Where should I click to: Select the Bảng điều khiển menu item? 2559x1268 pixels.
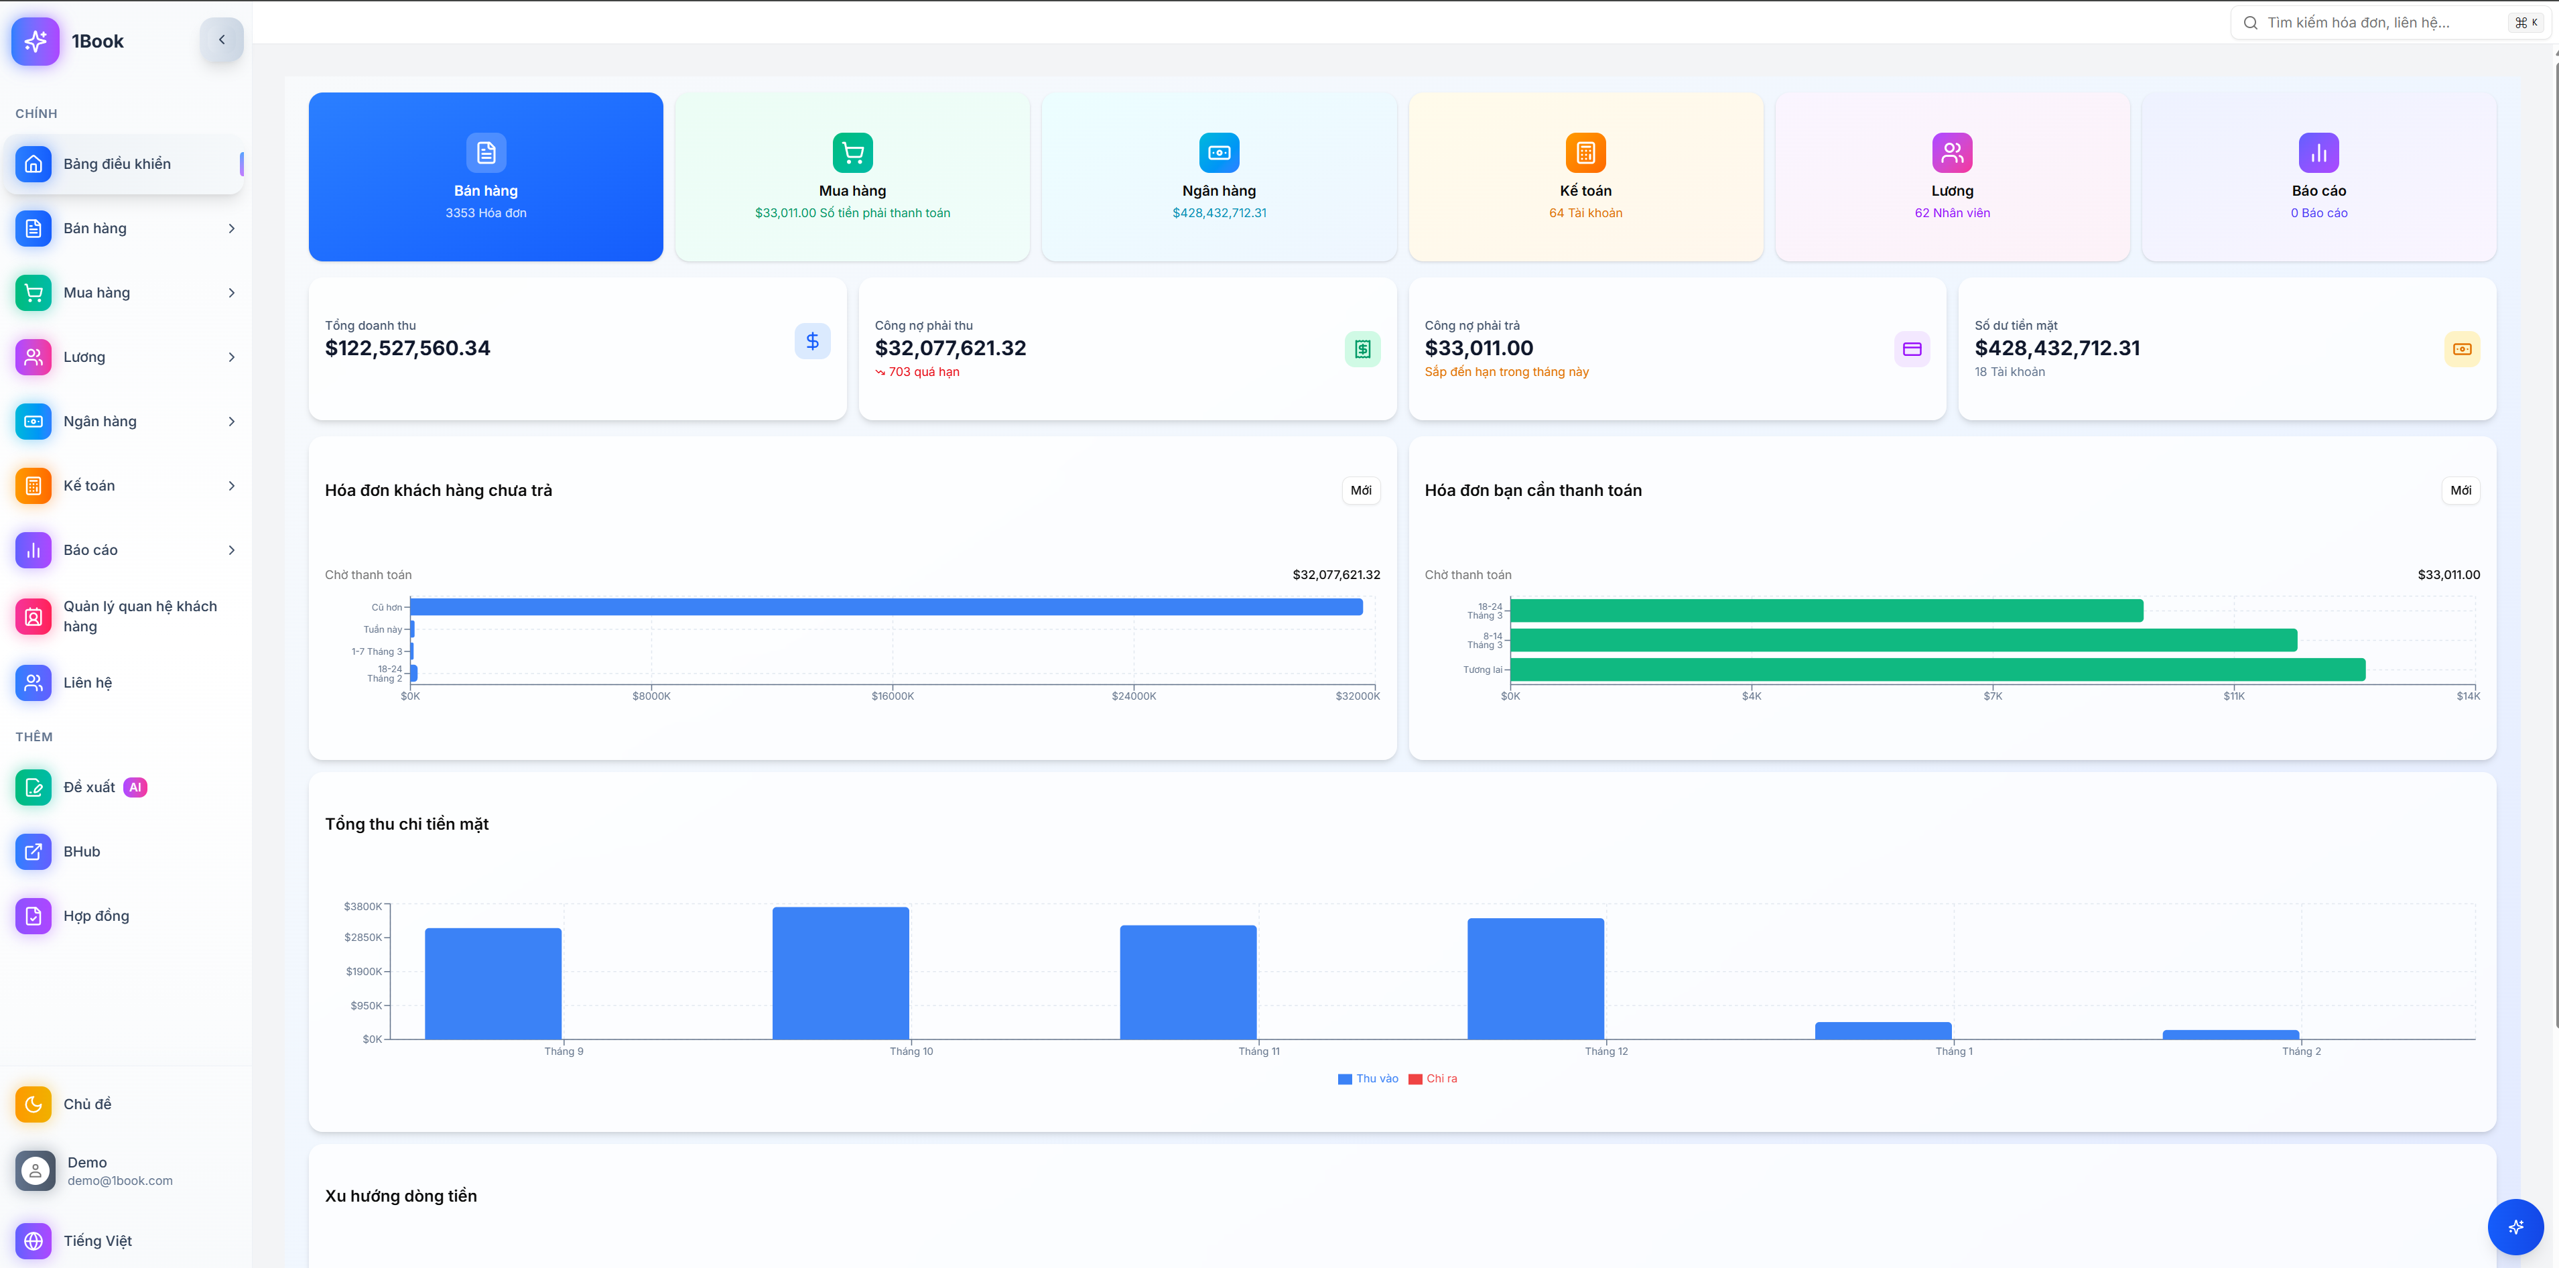click(x=117, y=164)
